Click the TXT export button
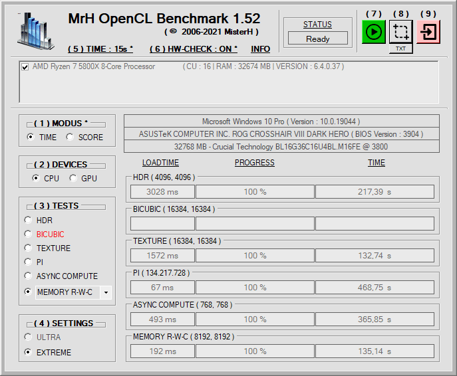 click(x=400, y=48)
